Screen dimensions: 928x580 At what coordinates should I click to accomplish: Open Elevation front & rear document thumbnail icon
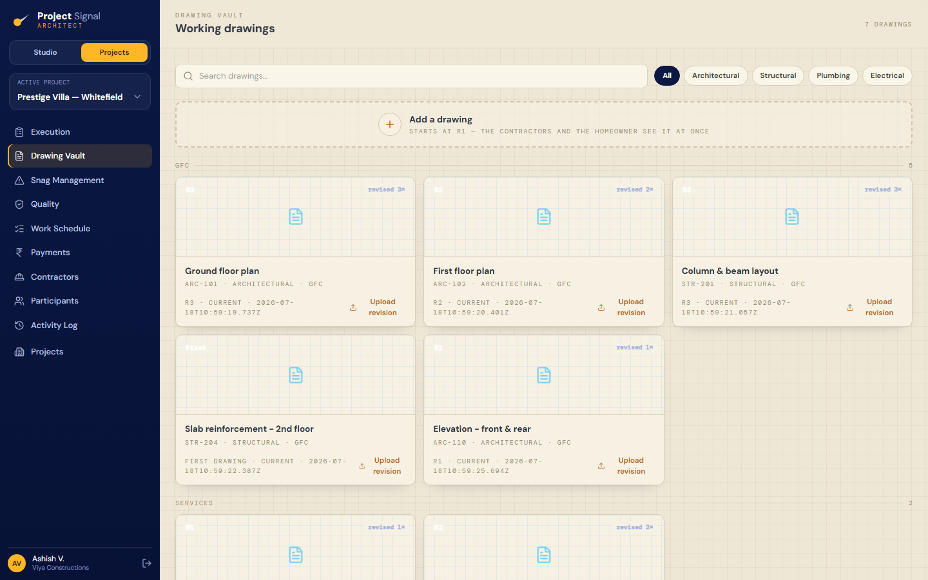pyautogui.click(x=544, y=375)
